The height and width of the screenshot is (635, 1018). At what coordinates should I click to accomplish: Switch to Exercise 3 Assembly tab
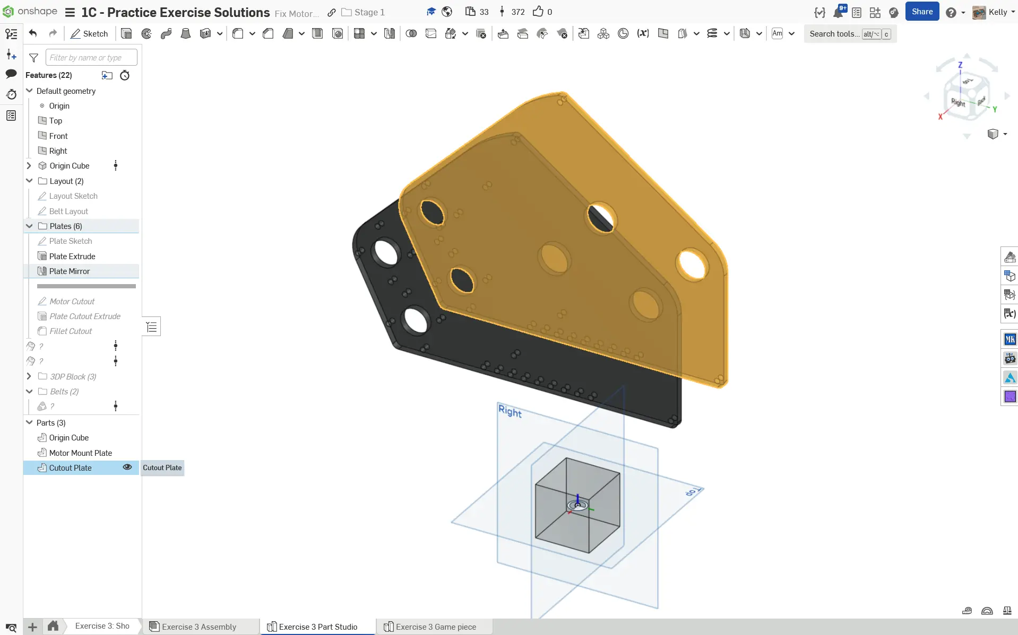[199, 627]
